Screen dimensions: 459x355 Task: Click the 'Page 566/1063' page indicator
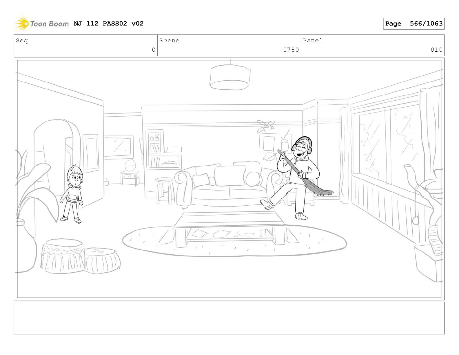[x=414, y=23]
